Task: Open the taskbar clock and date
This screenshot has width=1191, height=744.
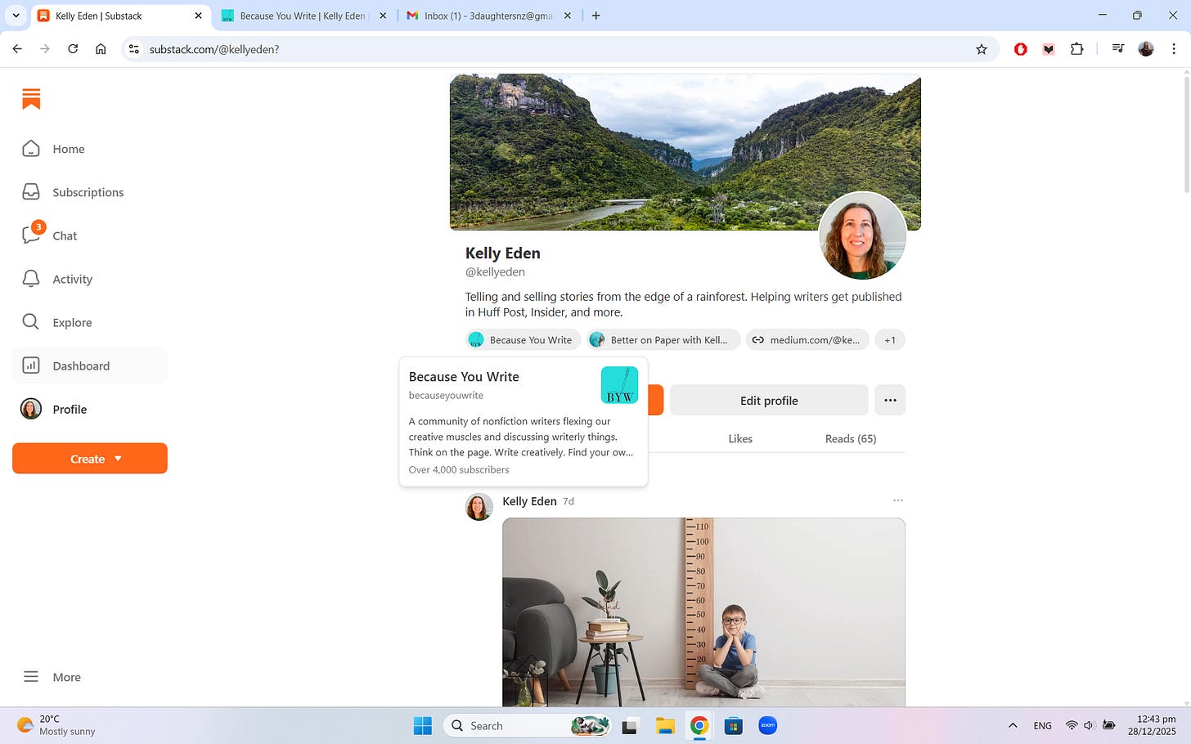Action: (1152, 725)
